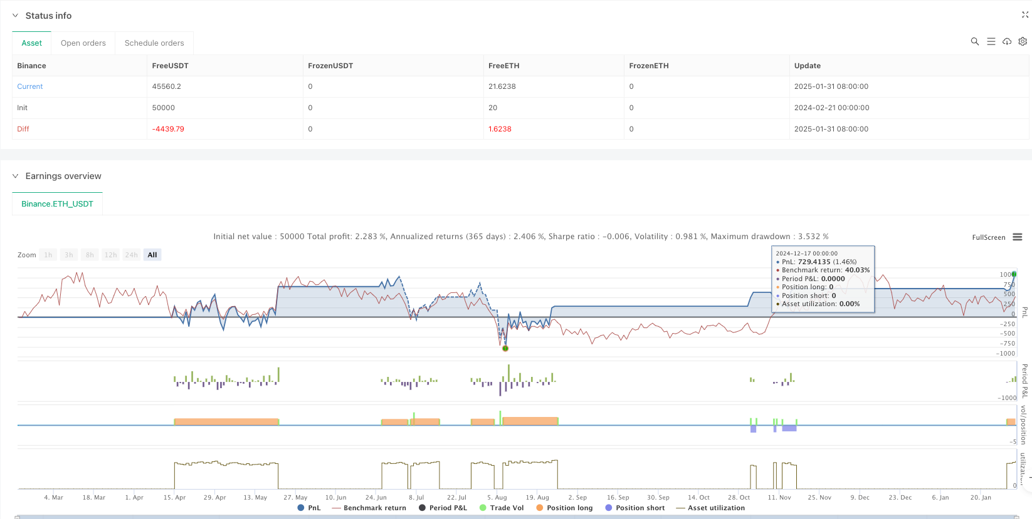Select the Binance.ETH_USDT tab

point(57,204)
